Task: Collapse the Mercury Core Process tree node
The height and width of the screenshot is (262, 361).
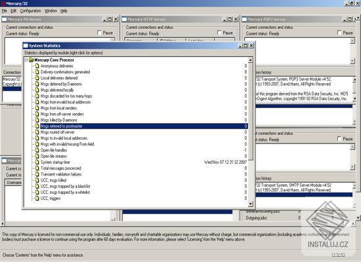Action: click(26, 60)
